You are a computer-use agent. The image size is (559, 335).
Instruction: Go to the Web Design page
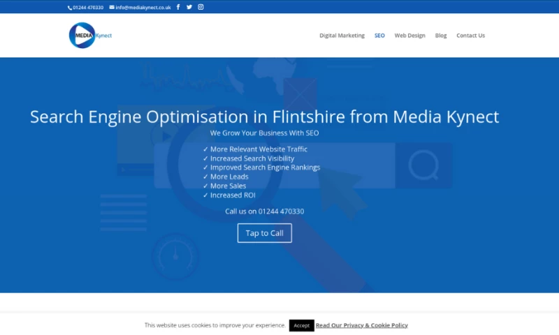tap(409, 36)
